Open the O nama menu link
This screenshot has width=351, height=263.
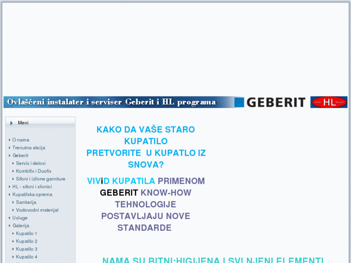tap(21, 140)
